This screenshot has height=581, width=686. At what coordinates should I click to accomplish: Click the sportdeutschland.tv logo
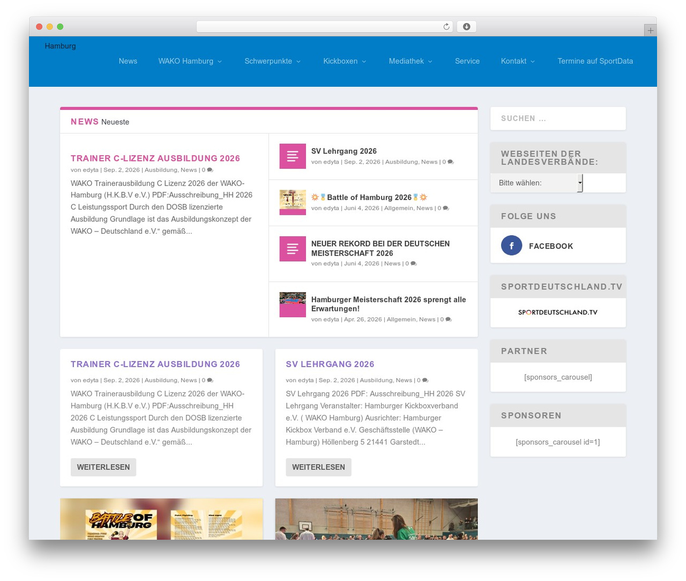pyautogui.click(x=557, y=312)
